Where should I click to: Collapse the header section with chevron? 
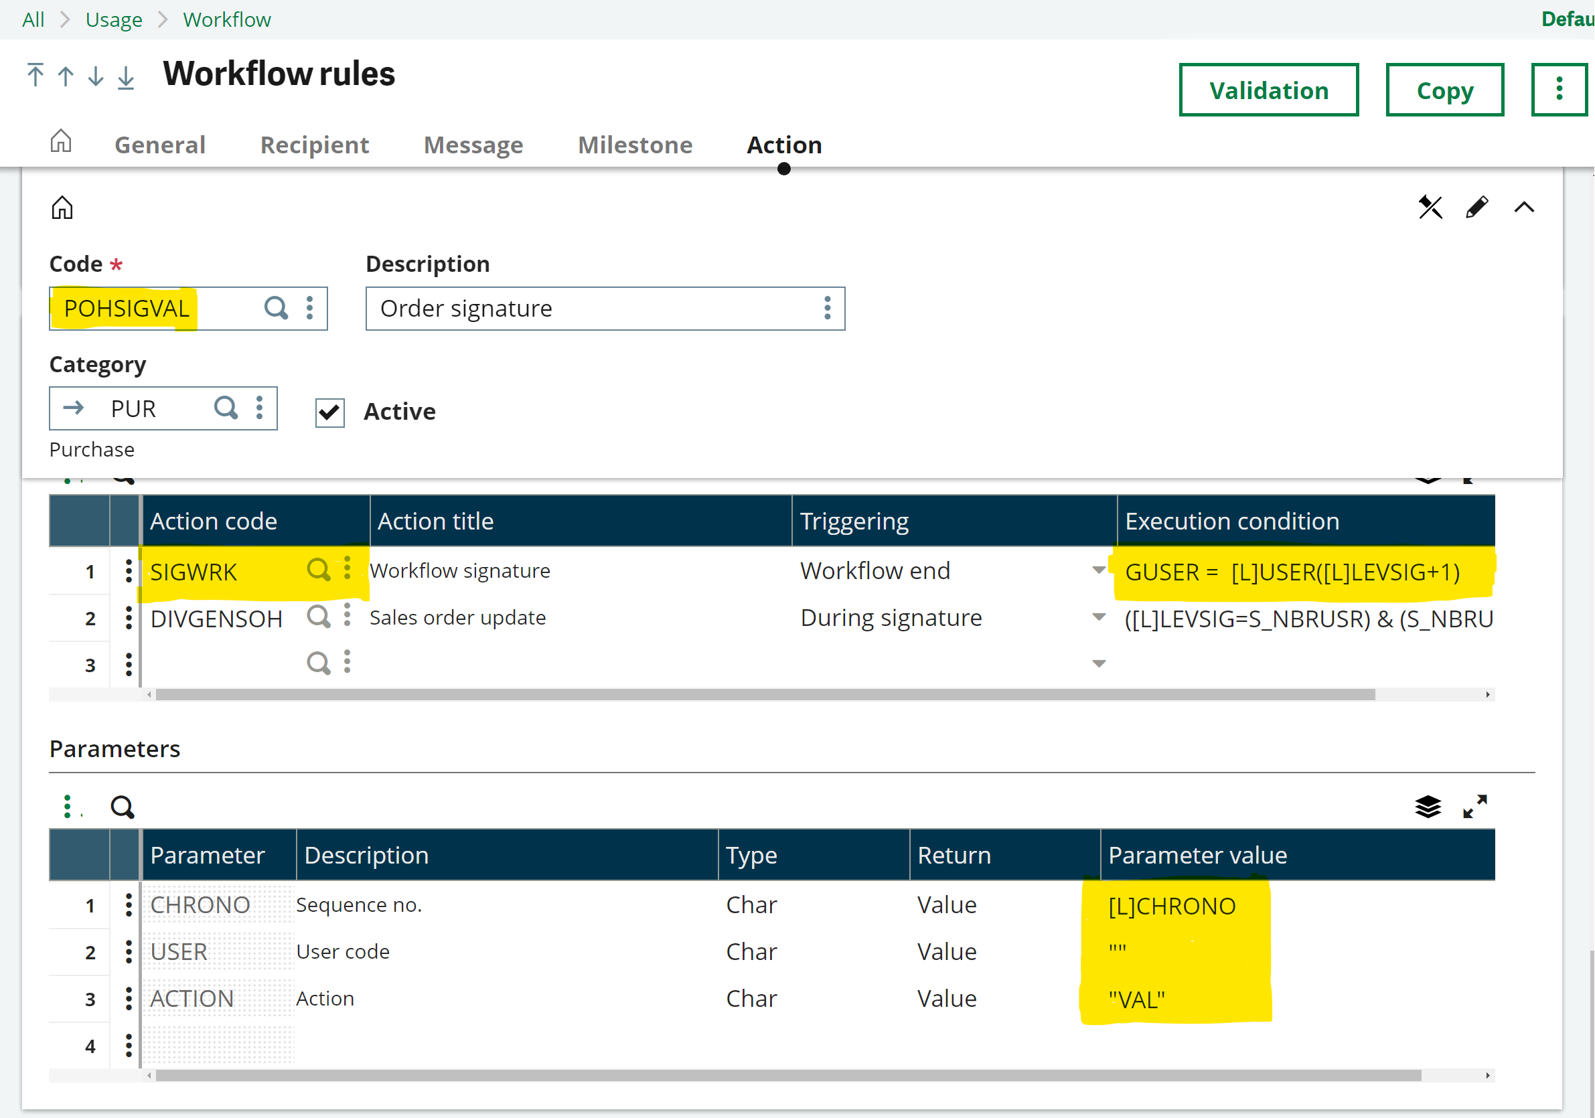1523,207
